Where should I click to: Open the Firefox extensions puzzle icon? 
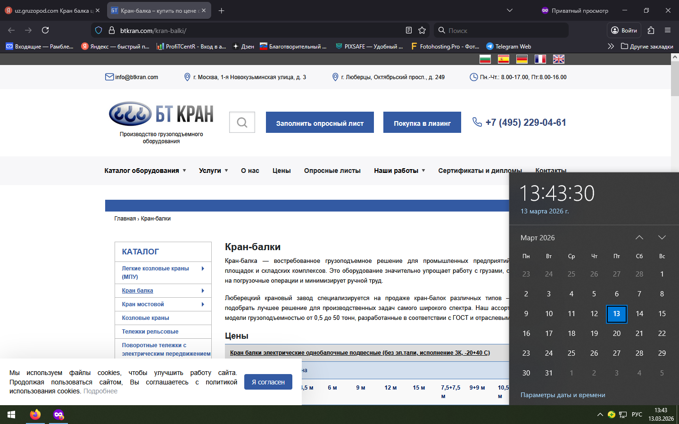coord(651,30)
